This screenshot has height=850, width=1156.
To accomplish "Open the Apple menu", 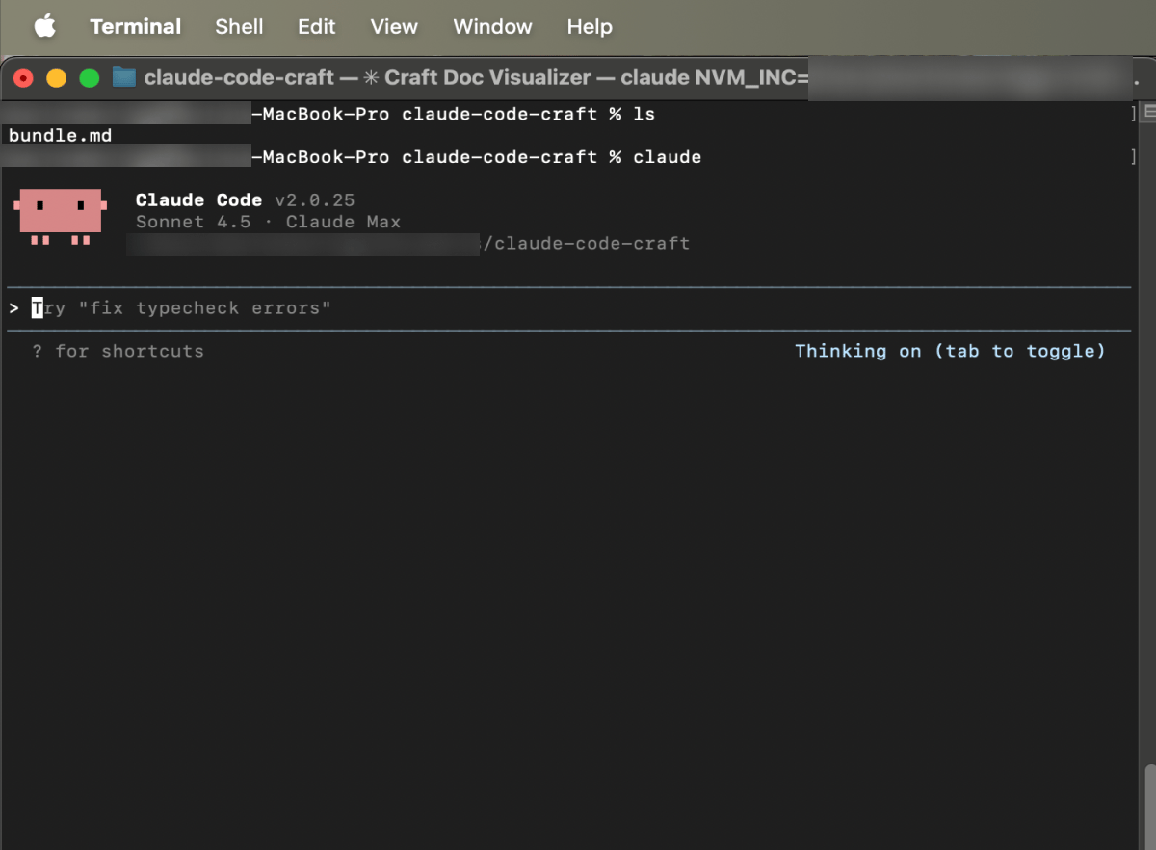I will (x=45, y=27).
